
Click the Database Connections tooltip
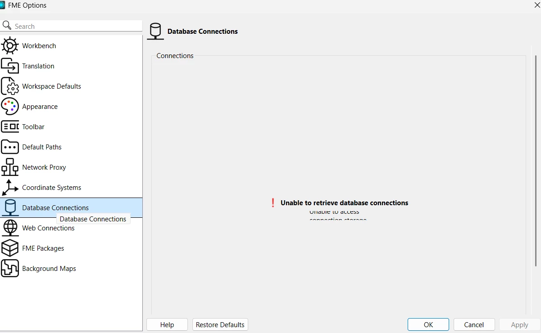pyautogui.click(x=93, y=219)
